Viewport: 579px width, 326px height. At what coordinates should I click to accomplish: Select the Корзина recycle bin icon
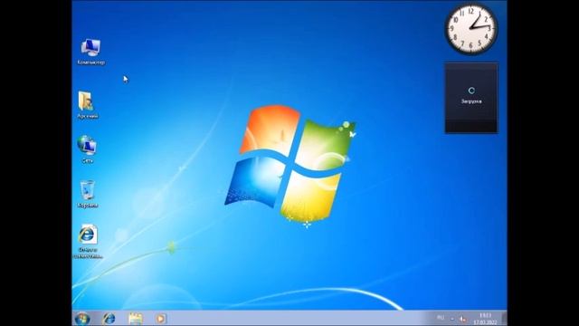[x=88, y=194]
